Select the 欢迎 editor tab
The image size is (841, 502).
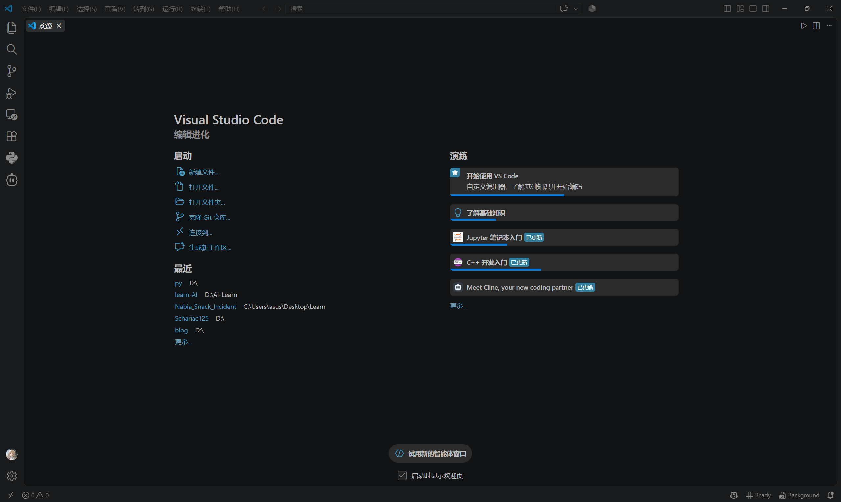(x=45, y=26)
